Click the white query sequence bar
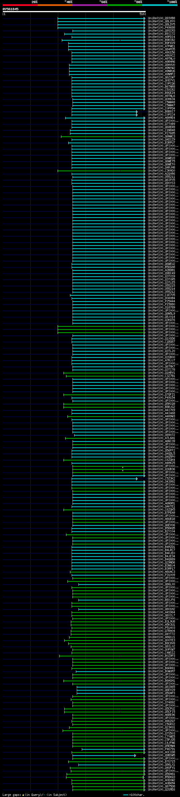 click(x=74, y=12)
